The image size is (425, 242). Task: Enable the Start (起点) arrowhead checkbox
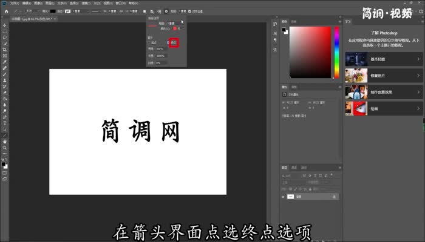pos(150,42)
